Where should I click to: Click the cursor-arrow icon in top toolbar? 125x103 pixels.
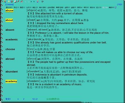[42, 1]
